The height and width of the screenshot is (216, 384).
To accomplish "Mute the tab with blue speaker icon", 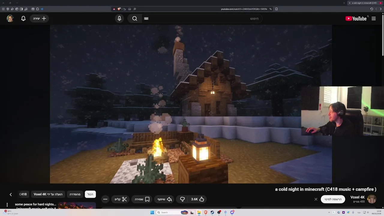I will (x=42, y=9).
